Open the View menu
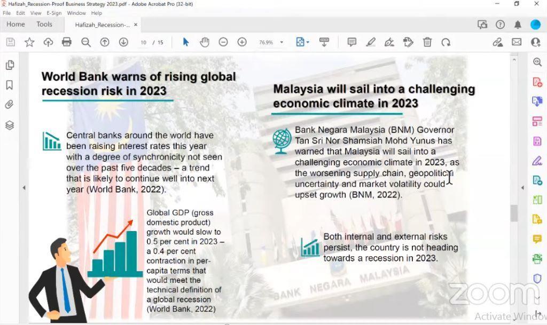 point(36,13)
